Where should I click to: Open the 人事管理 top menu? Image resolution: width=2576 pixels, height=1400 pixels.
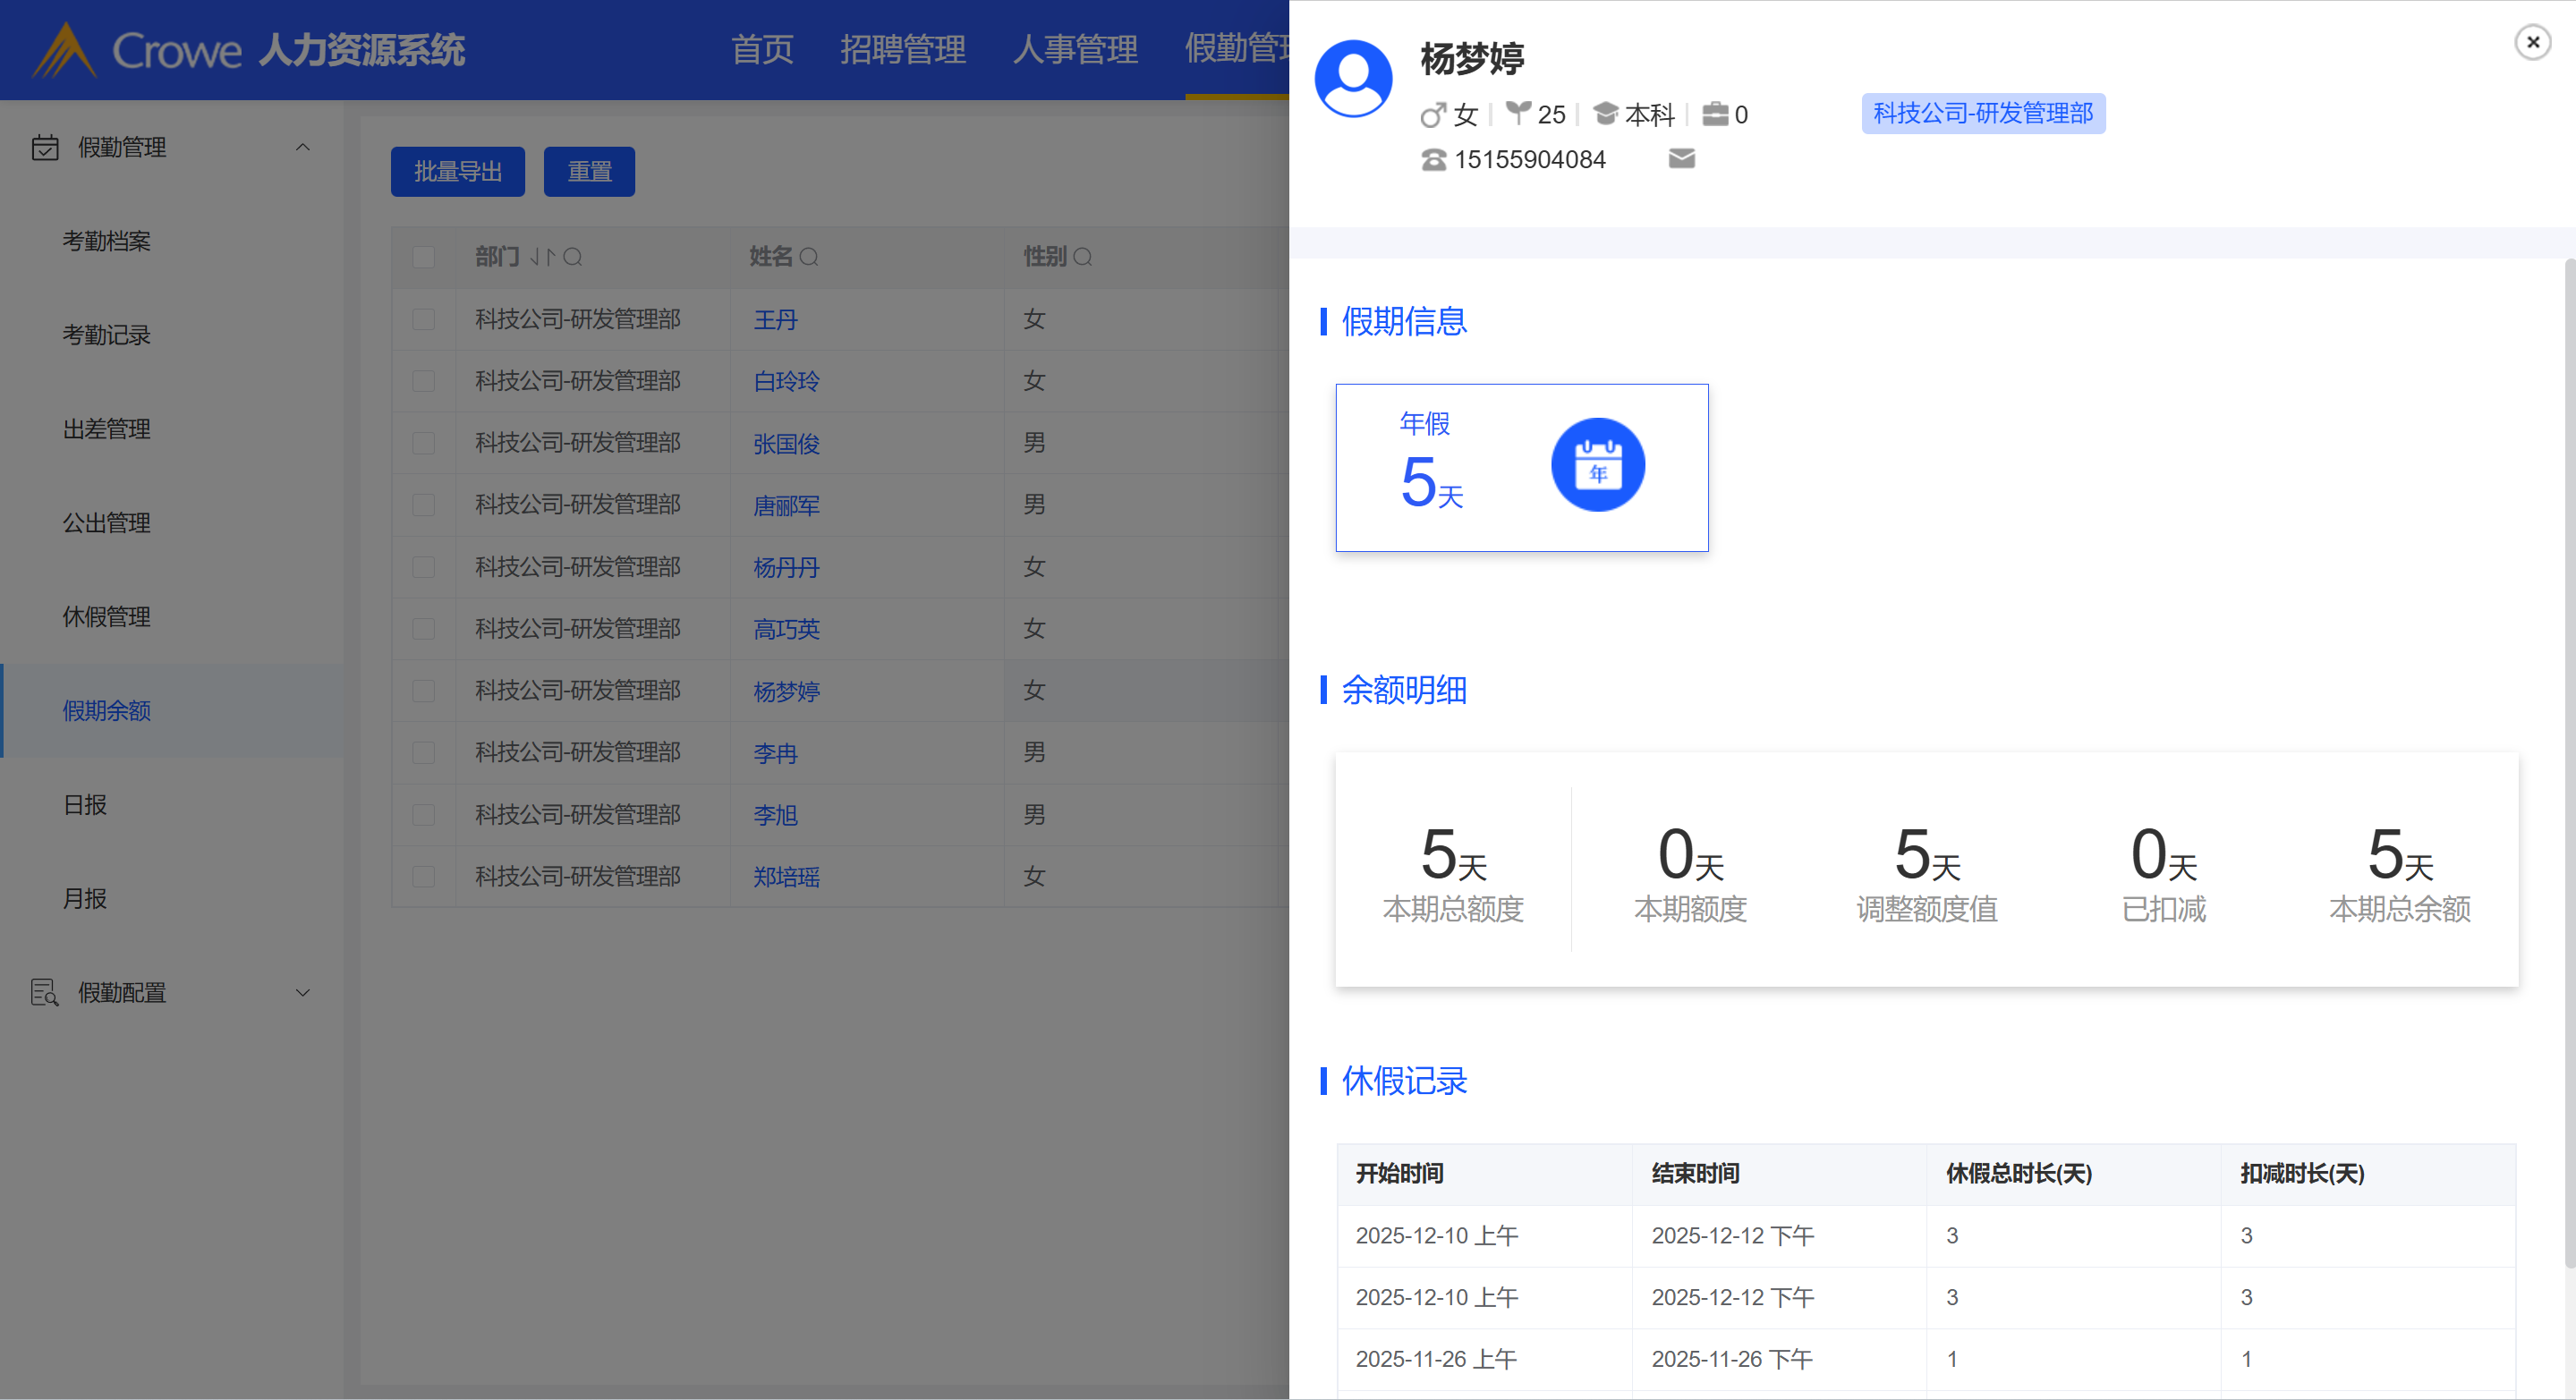click(x=1075, y=49)
